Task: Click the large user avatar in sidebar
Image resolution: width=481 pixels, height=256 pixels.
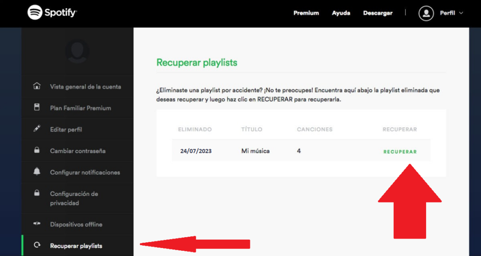Action: tap(77, 51)
